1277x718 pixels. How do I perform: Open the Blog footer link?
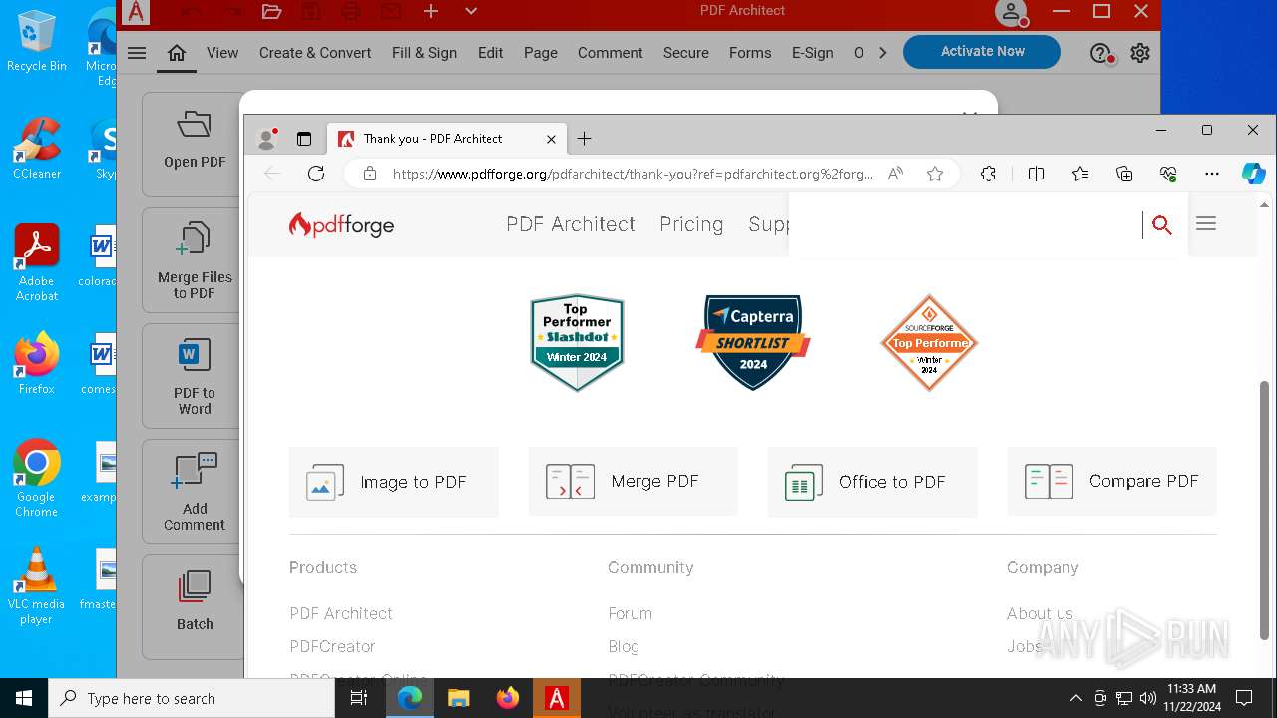tap(624, 646)
